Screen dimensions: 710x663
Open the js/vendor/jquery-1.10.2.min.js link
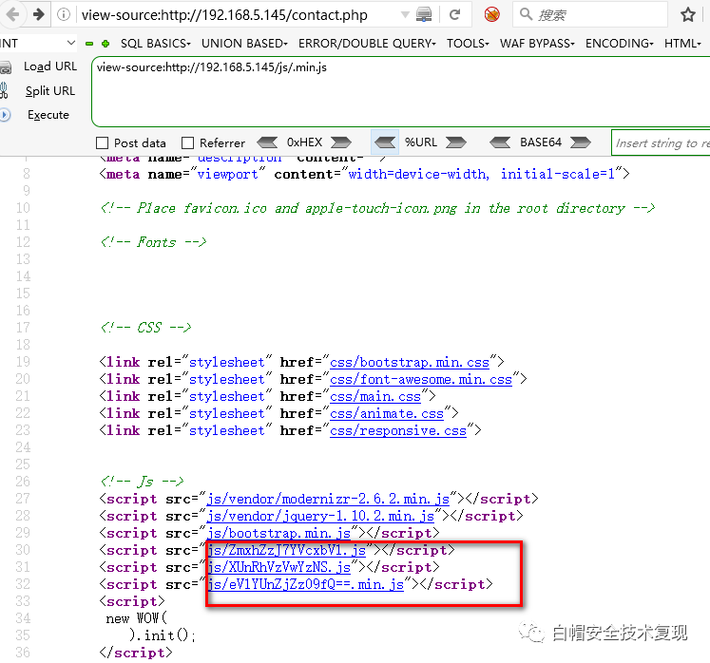coord(320,517)
